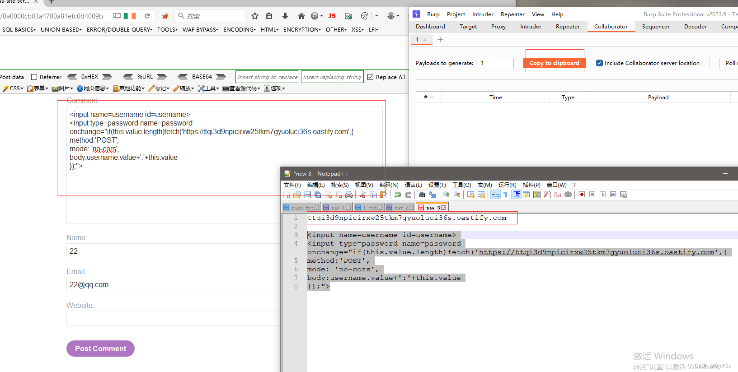
Task: Click the Notepad++ Paste icon
Action: click(384, 195)
